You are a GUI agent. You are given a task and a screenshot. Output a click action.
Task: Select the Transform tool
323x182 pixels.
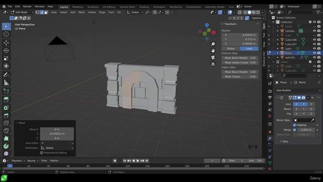coord(6,66)
